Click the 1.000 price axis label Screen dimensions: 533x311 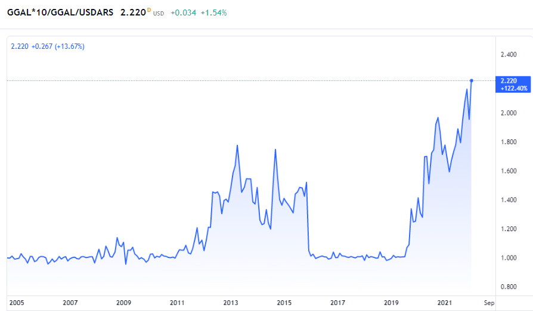(x=509, y=258)
